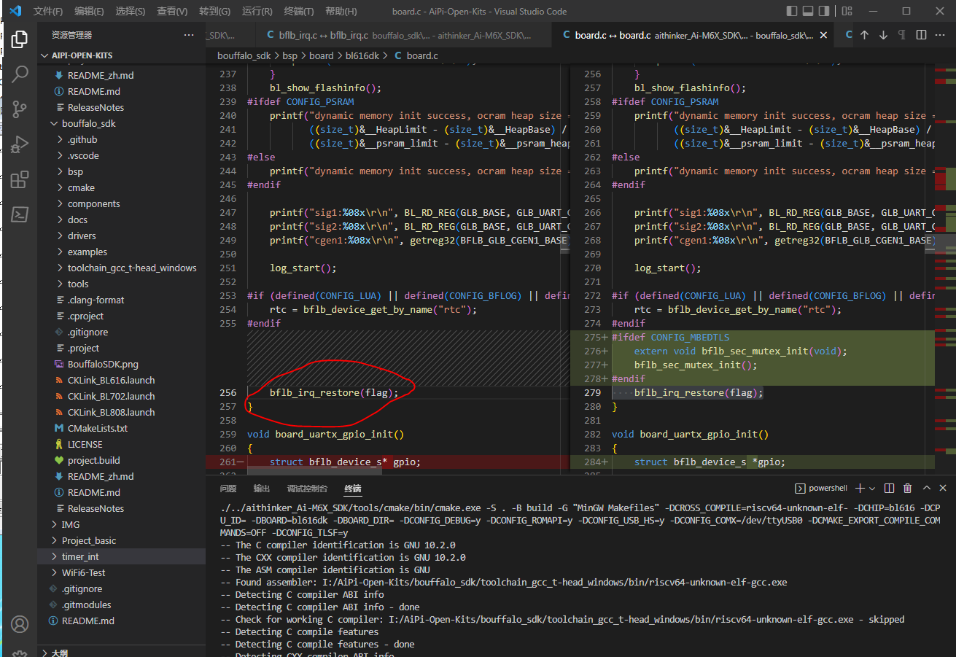Open CMakeLists.txt in explorer
956x657 pixels.
121,428
